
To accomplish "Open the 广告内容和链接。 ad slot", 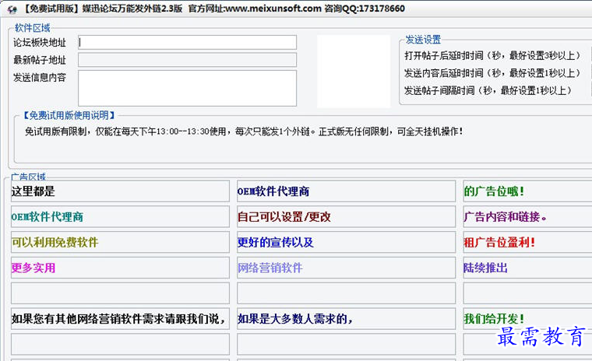I will pyautogui.click(x=527, y=216).
